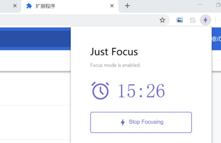The width and height of the screenshot is (221, 143).
Task: Open a new tab with plus button
Action: pyautogui.click(x=127, y=6)
